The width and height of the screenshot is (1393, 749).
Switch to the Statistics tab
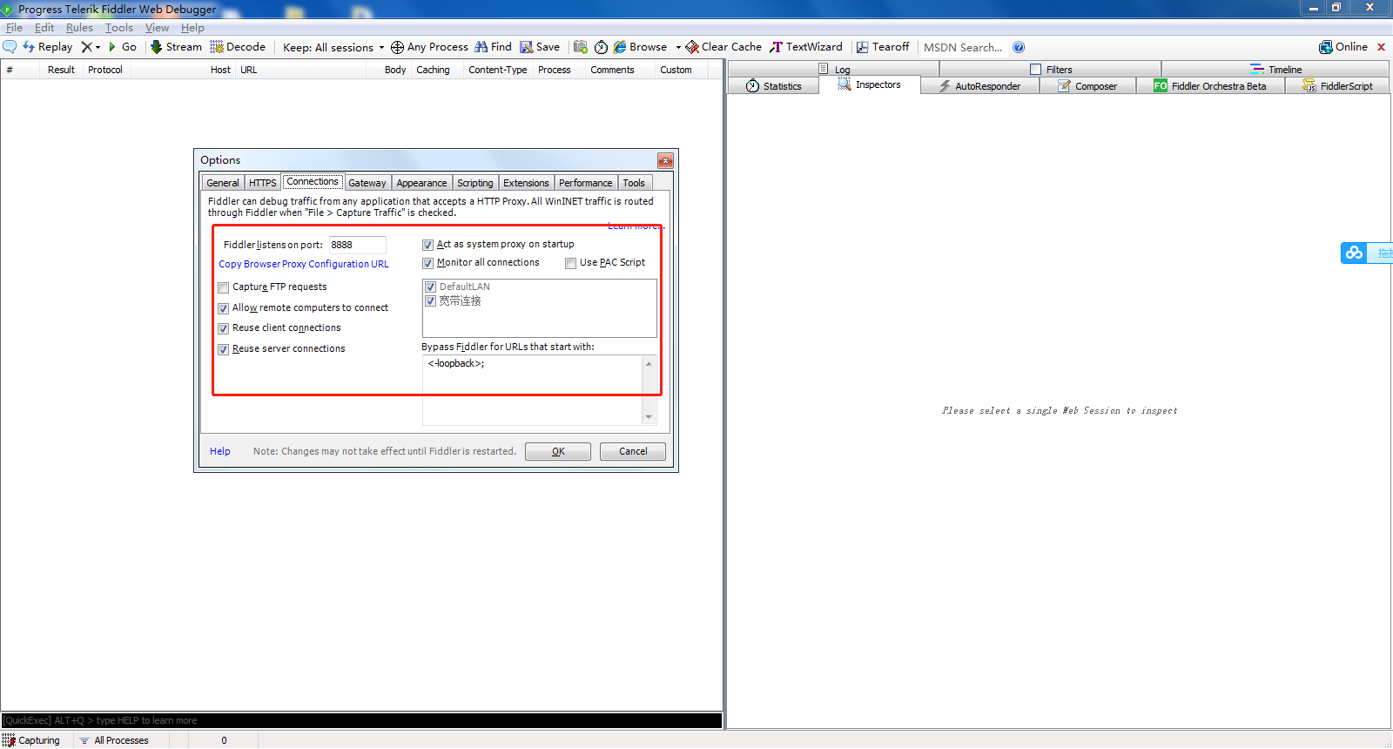[x=773, y=86]
